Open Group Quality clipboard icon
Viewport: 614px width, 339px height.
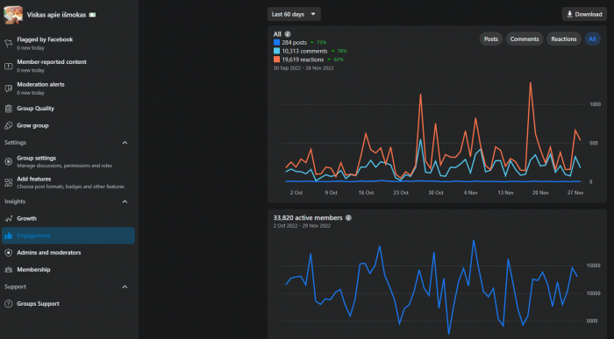[x=8, y=109]
